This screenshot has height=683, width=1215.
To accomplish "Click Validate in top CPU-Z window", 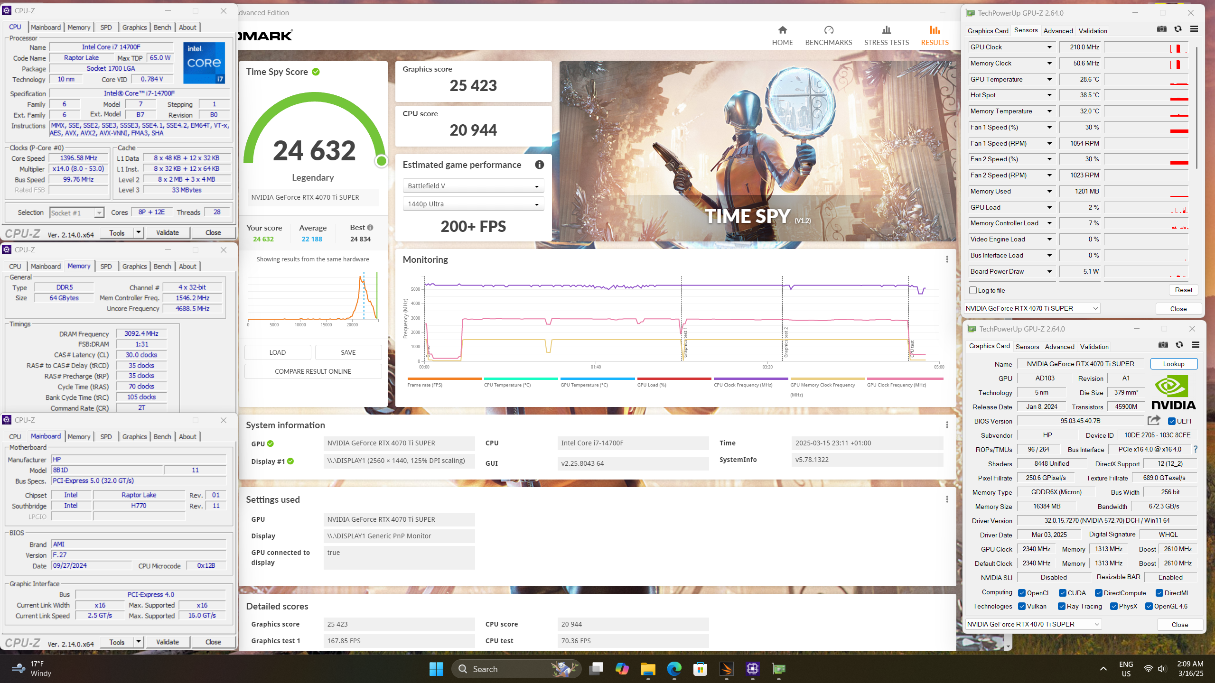I will (x=168, y=232).
